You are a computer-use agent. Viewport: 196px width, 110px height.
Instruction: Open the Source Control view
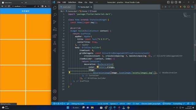[x=55, y=22]
